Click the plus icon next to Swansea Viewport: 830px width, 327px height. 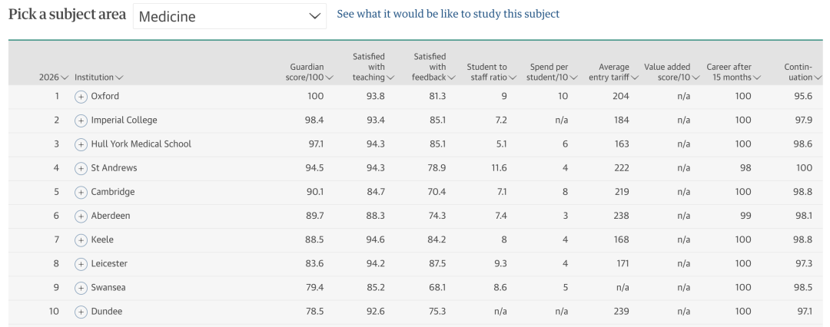coord(81,288)
